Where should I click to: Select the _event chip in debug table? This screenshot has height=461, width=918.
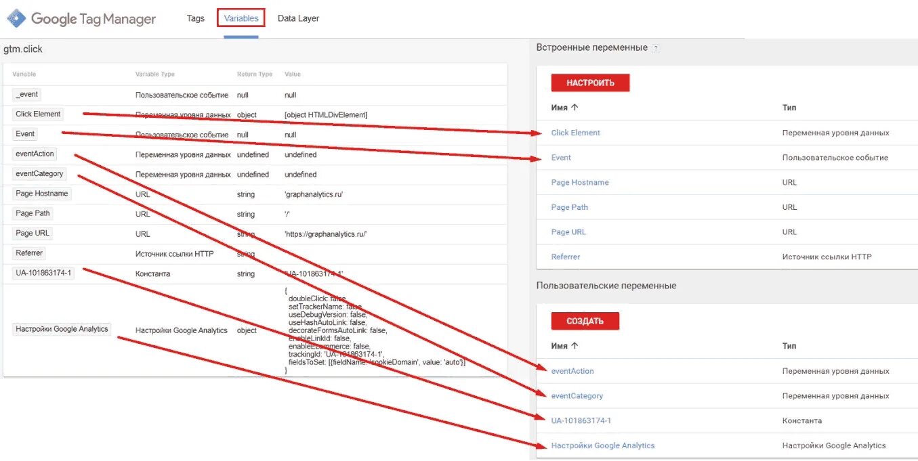(27, 94)
